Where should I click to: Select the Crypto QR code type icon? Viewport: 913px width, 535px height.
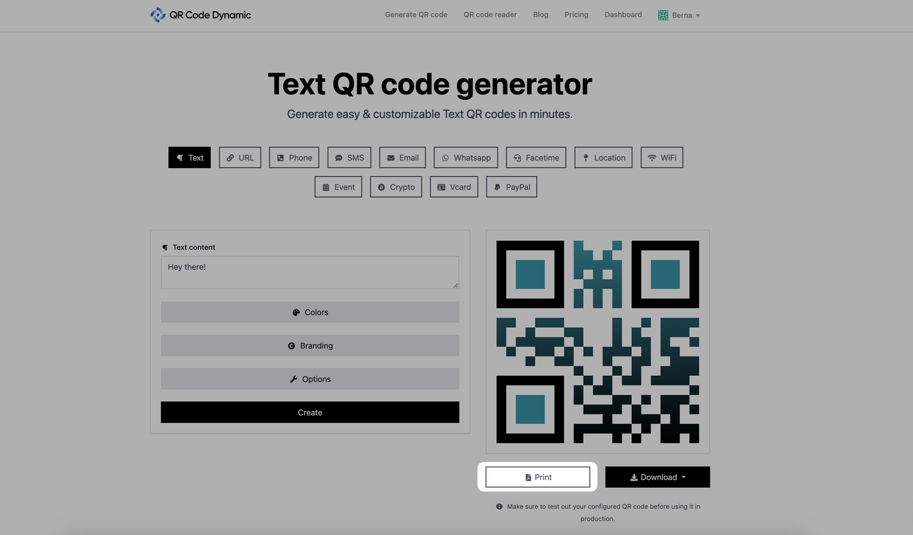(382, 187)
